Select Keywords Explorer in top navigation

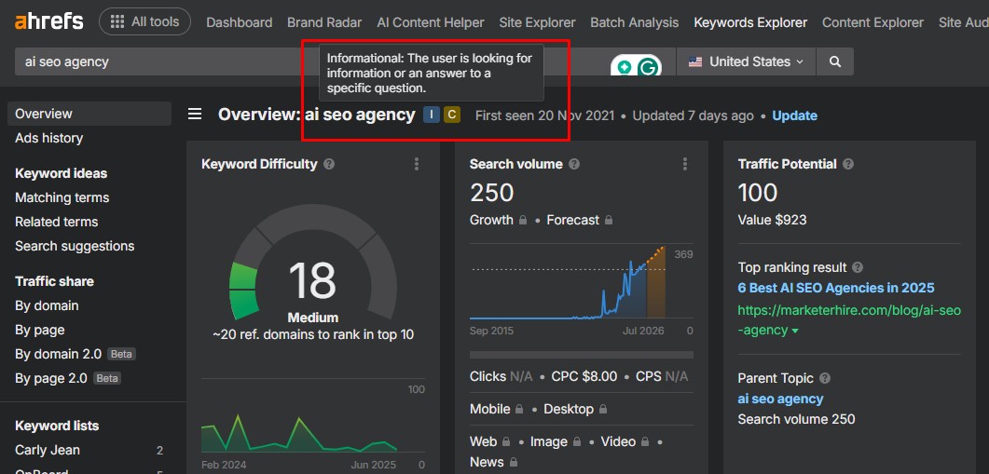750,22
